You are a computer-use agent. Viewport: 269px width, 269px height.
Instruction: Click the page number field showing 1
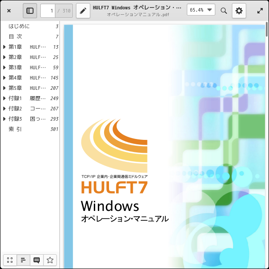(48, 11)
